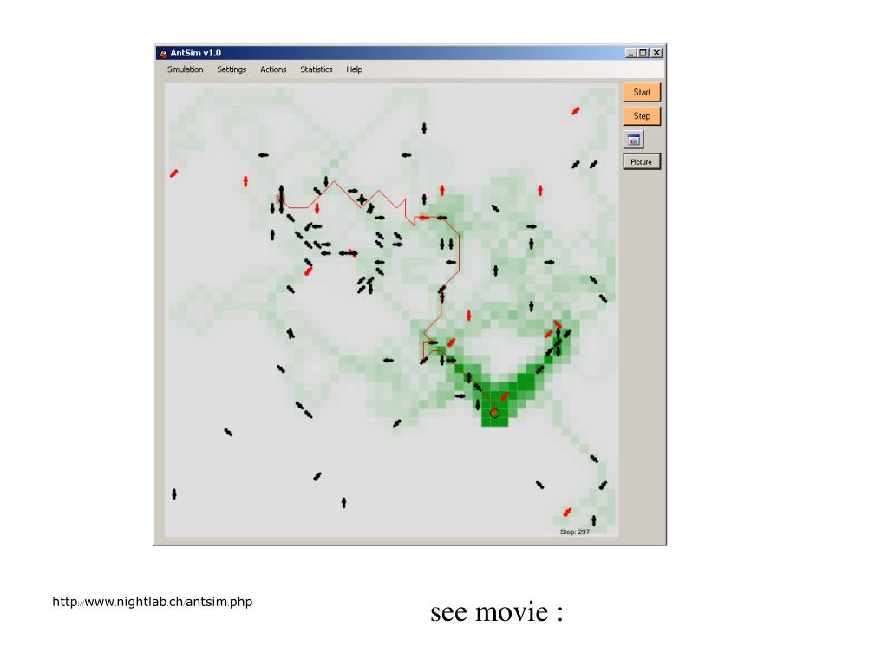Image resolution: width=888 pixels, height=666 pixels.
Task: Open the Settings menu
Action: pos(232,69)
